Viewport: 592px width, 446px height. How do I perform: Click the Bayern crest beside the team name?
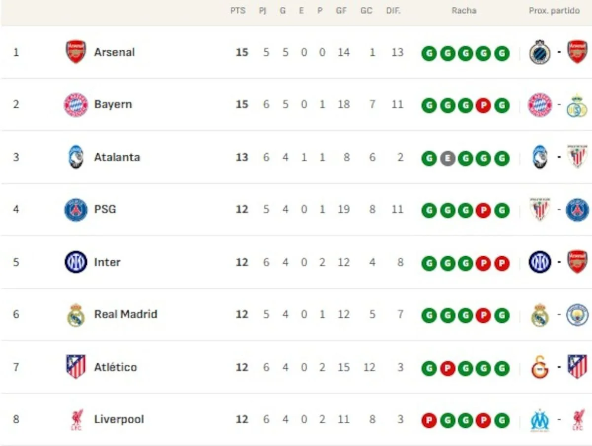pos(76,104)
